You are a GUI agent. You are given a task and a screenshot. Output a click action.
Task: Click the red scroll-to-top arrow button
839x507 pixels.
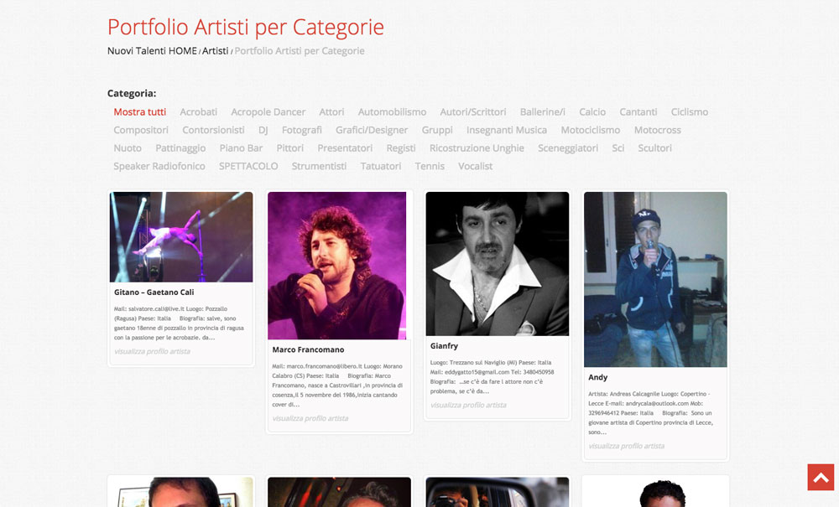(x=821, y=477)
